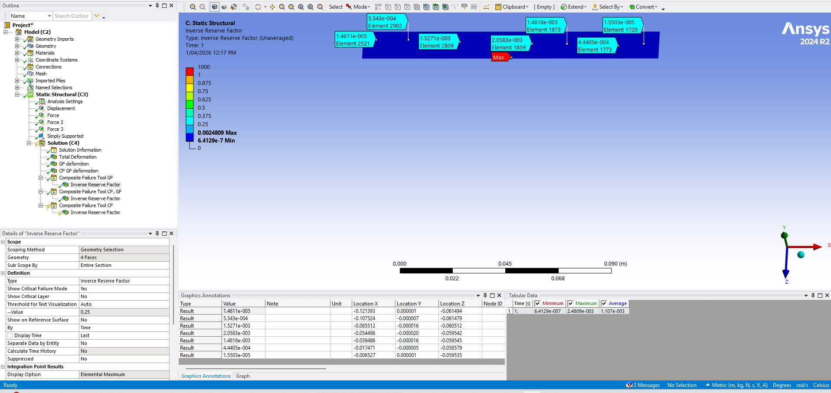The image size is (831, 393).
Task: Click the red X axis arrow on triad
Action: (818, 247)
